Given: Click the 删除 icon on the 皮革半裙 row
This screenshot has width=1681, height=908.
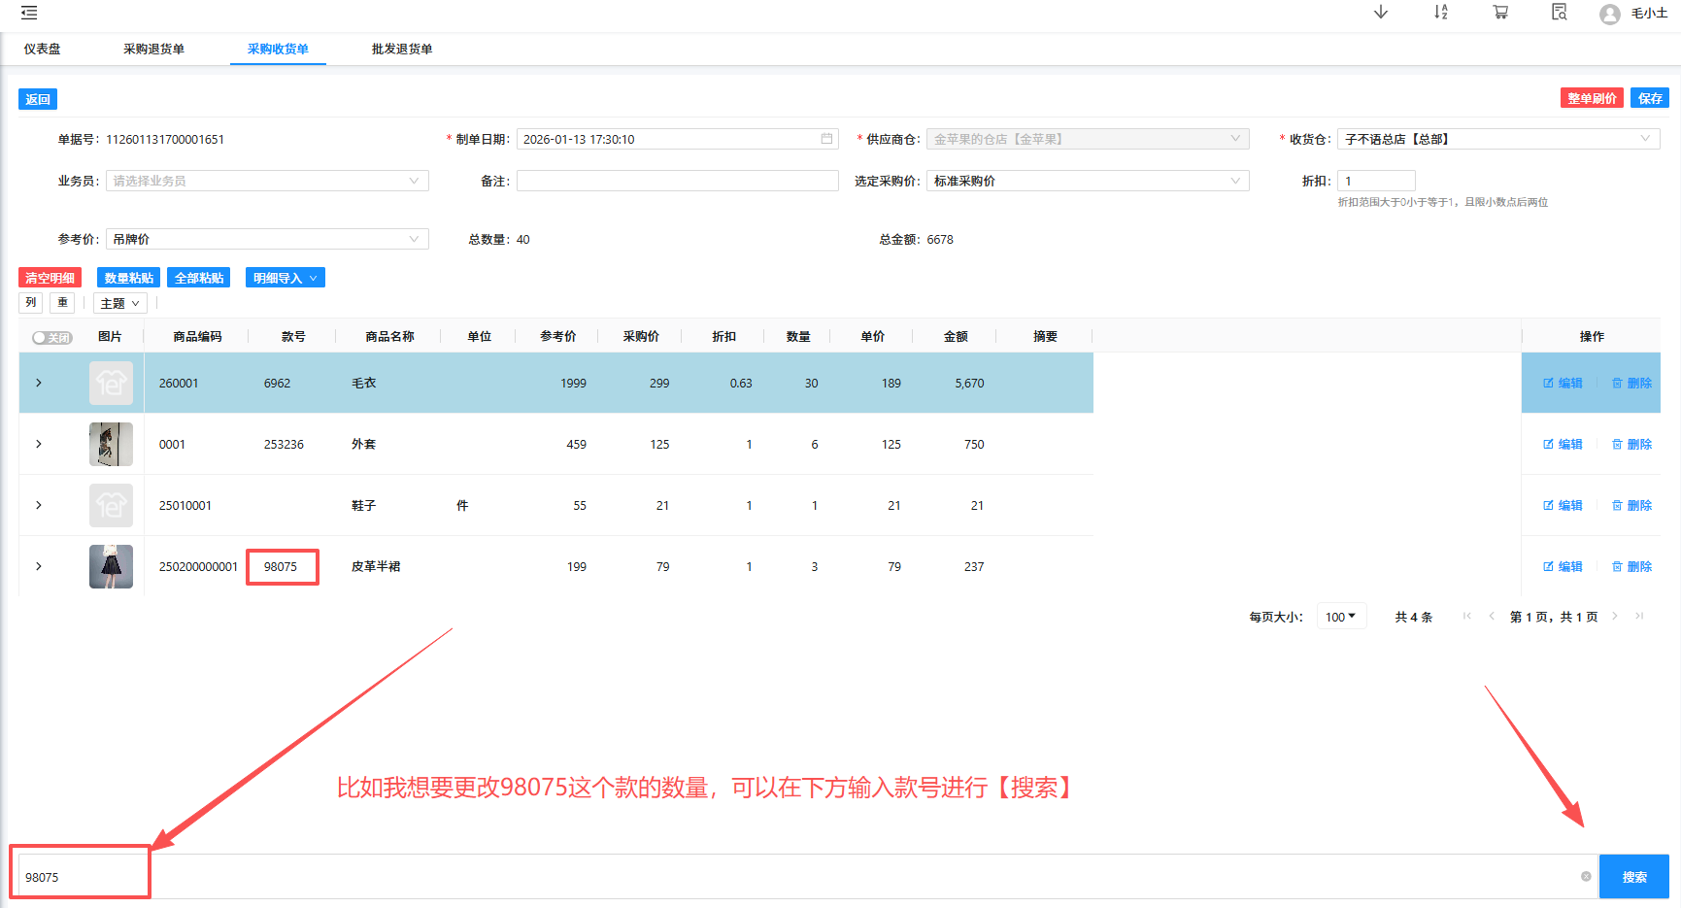Looking at the screenshot, I should coord(1632,566).
